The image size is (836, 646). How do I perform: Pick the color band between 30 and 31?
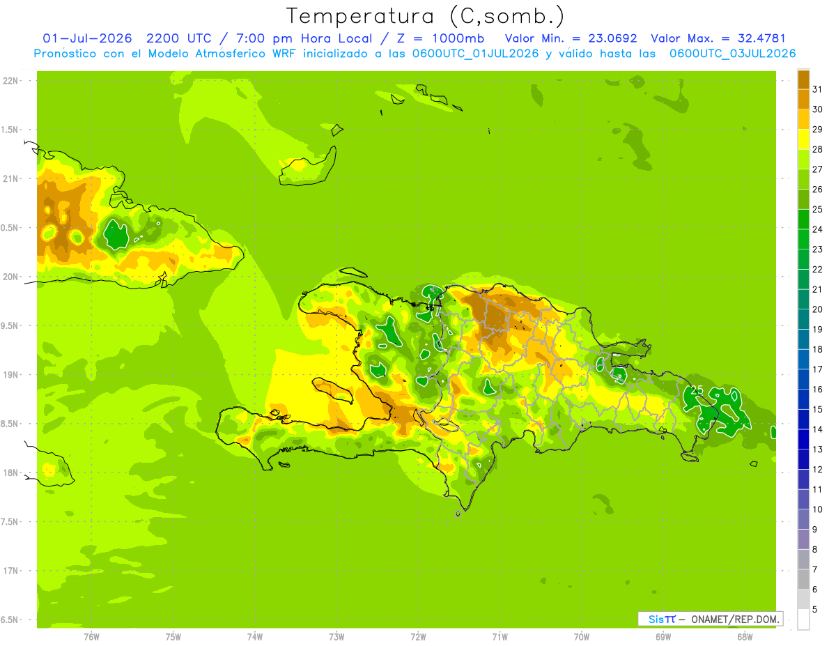[x=803, y=100]
